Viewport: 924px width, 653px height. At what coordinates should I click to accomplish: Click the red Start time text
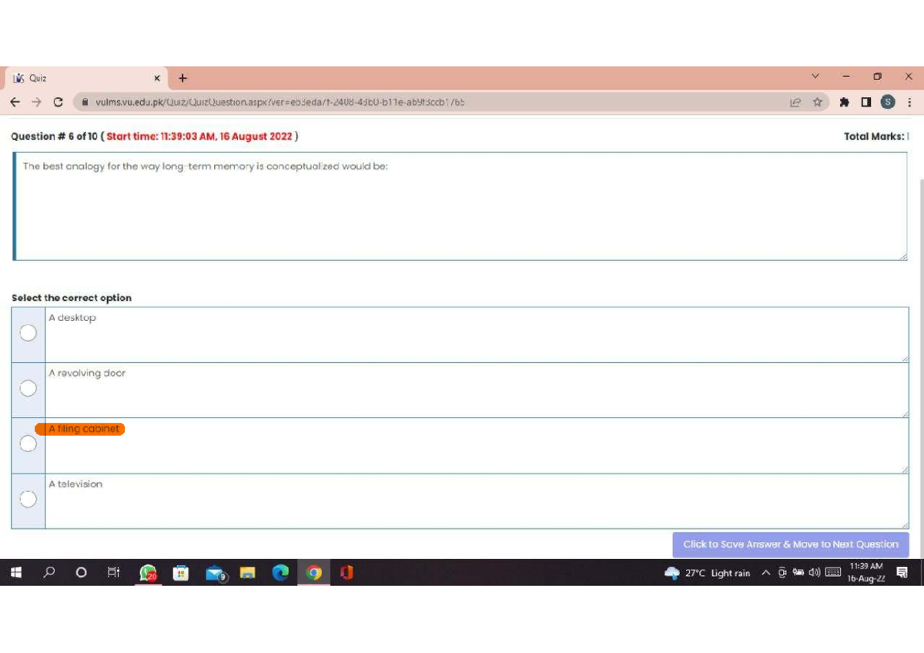pyautogui.click(x=199, y=136)
